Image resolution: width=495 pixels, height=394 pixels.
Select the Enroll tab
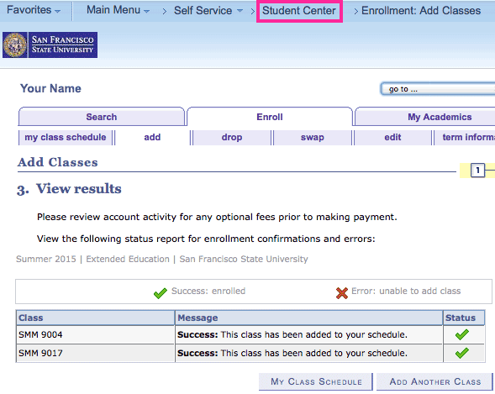(270, 117)
